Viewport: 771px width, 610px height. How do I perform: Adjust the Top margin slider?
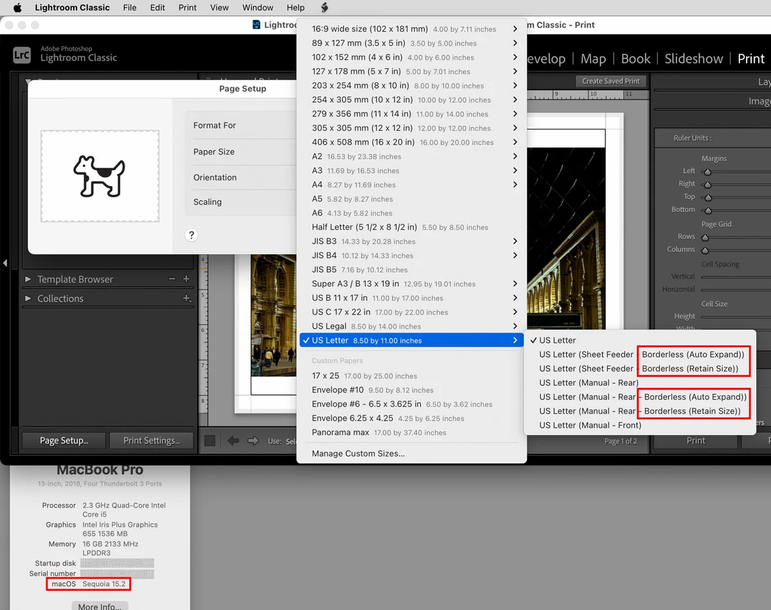coord(707,197)
